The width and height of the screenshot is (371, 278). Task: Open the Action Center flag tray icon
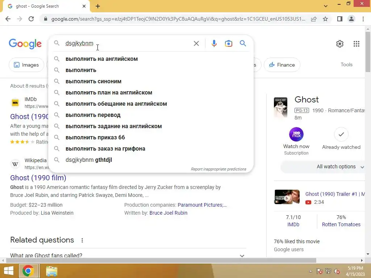[320, 271]
